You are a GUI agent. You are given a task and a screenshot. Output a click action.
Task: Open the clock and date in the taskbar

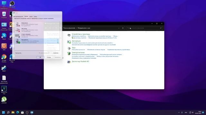198,112
